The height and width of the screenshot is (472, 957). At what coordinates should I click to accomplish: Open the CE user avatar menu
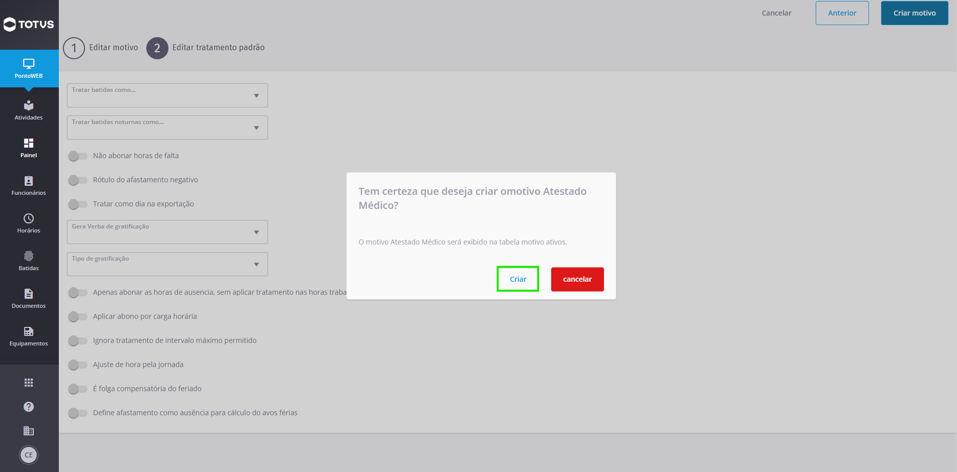29,455
